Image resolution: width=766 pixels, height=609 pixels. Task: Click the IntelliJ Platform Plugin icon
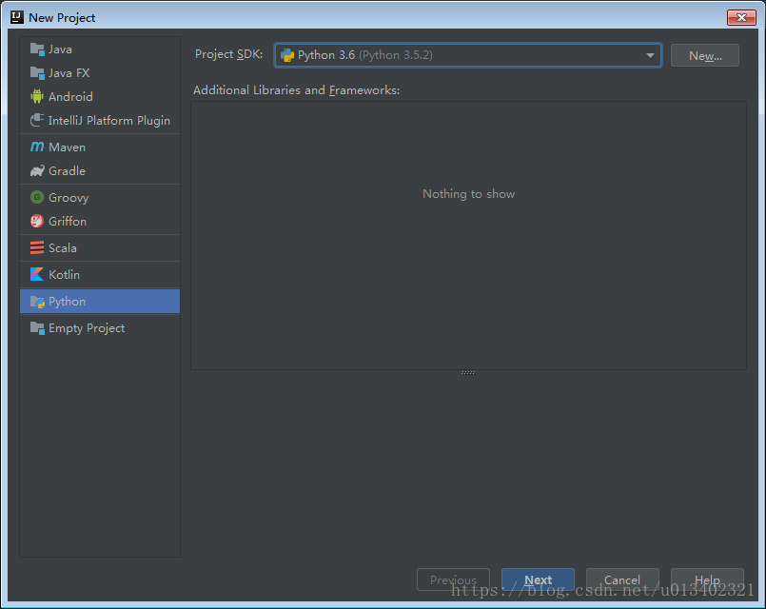pos(37,120)
